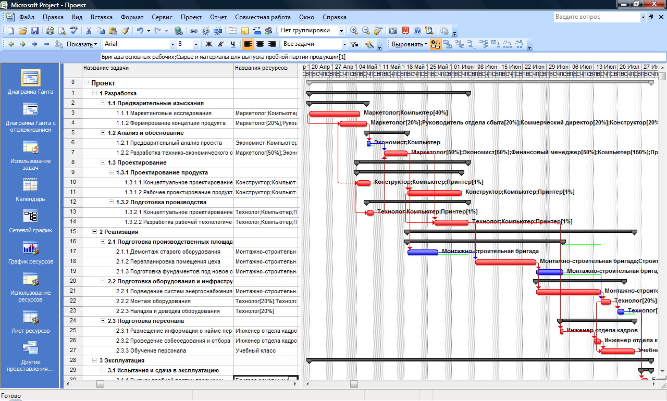667x401 pixels.
Task: Split the task with the toolbar icon
Action: [218, 31]
